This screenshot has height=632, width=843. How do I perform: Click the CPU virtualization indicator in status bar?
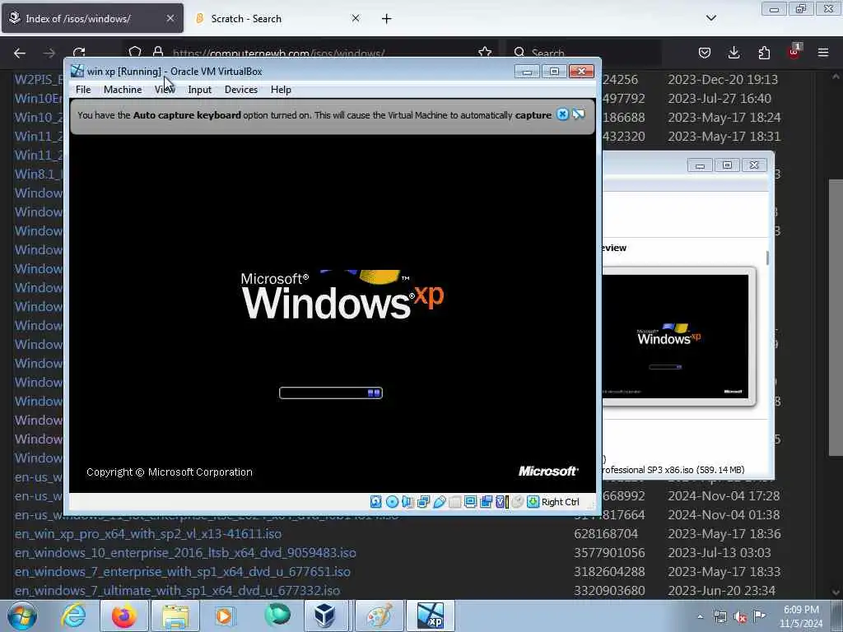tap(502, 501)
